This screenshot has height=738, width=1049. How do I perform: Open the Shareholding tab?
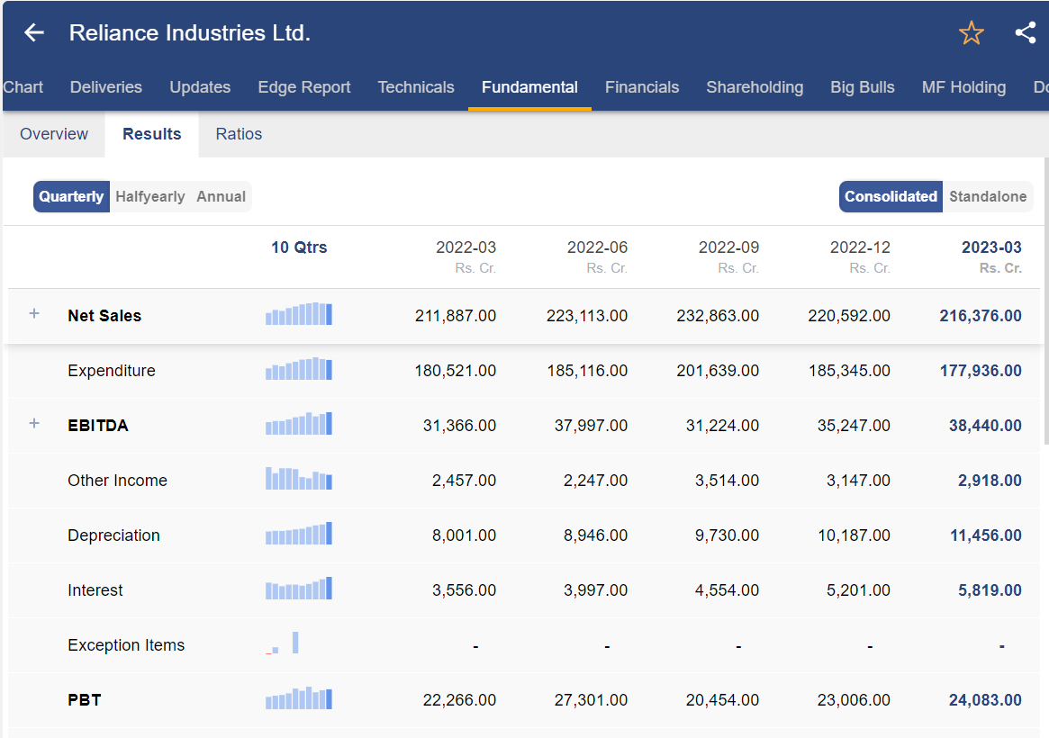[x=755, y=87]
